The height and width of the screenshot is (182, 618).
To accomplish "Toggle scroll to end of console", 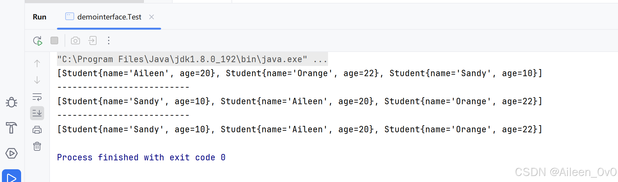I will pyautogui.click(x=37, y=113).
